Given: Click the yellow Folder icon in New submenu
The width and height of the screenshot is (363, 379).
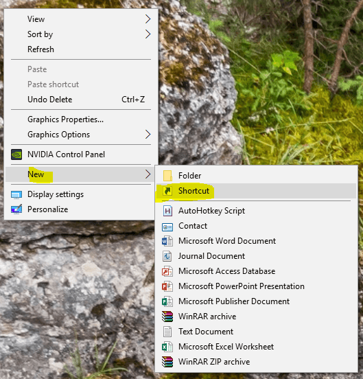Looking at the screenshot, I should pos(167,176).
